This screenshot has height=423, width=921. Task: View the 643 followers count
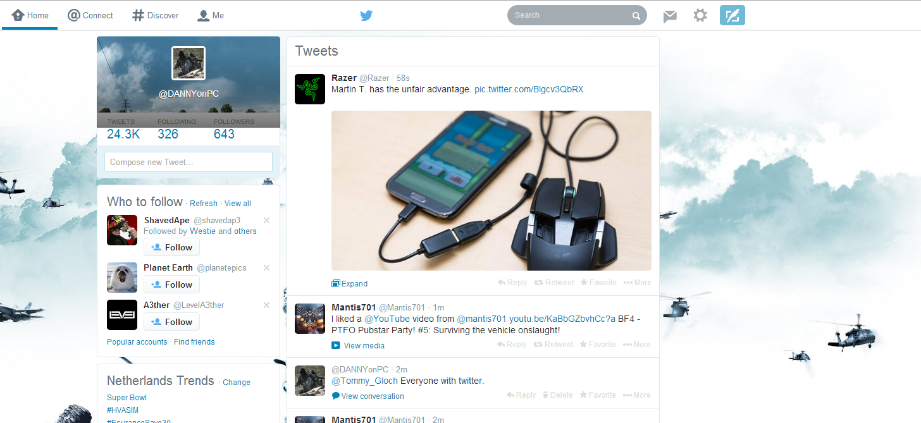224,134
